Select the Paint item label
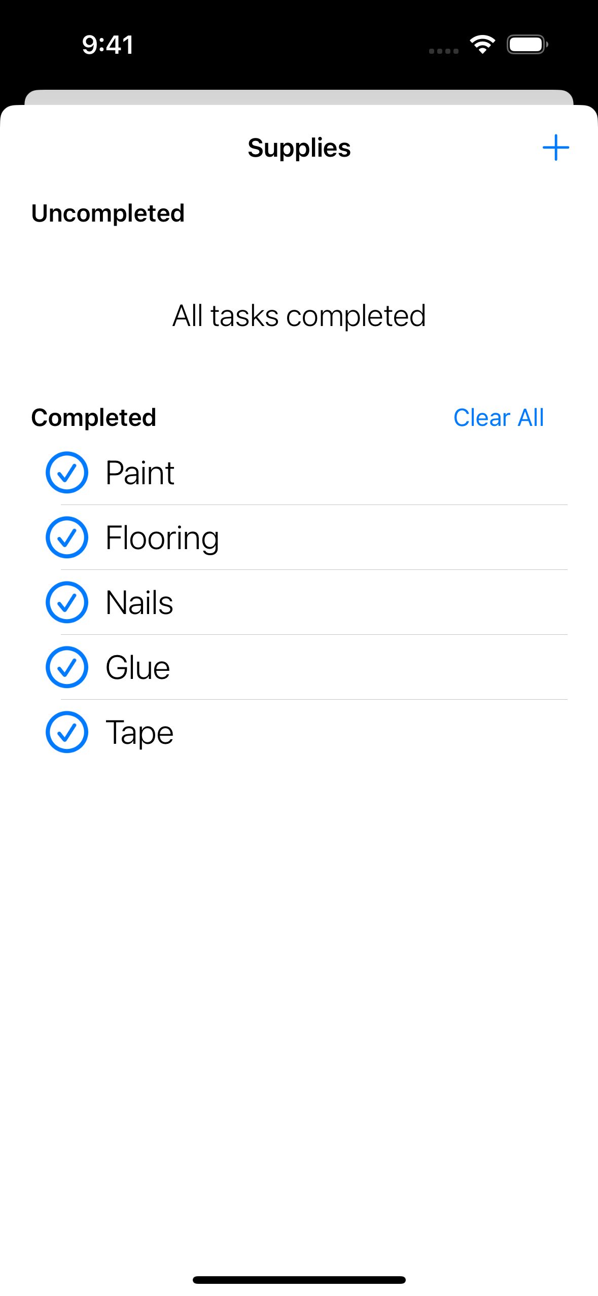This screenshot has height=1296, width=598. (x=140, y=473)
